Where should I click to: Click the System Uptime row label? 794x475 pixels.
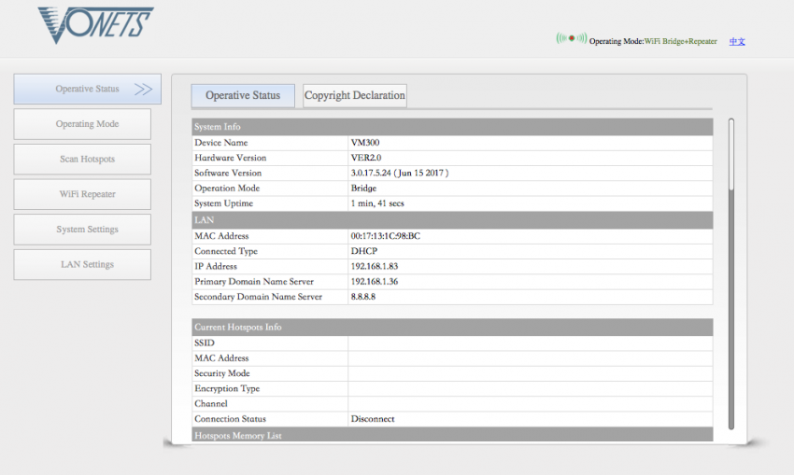224,203
